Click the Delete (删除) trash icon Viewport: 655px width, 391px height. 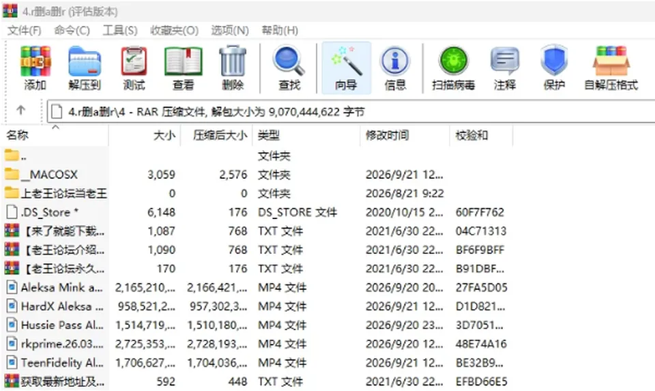click(233, 61)
